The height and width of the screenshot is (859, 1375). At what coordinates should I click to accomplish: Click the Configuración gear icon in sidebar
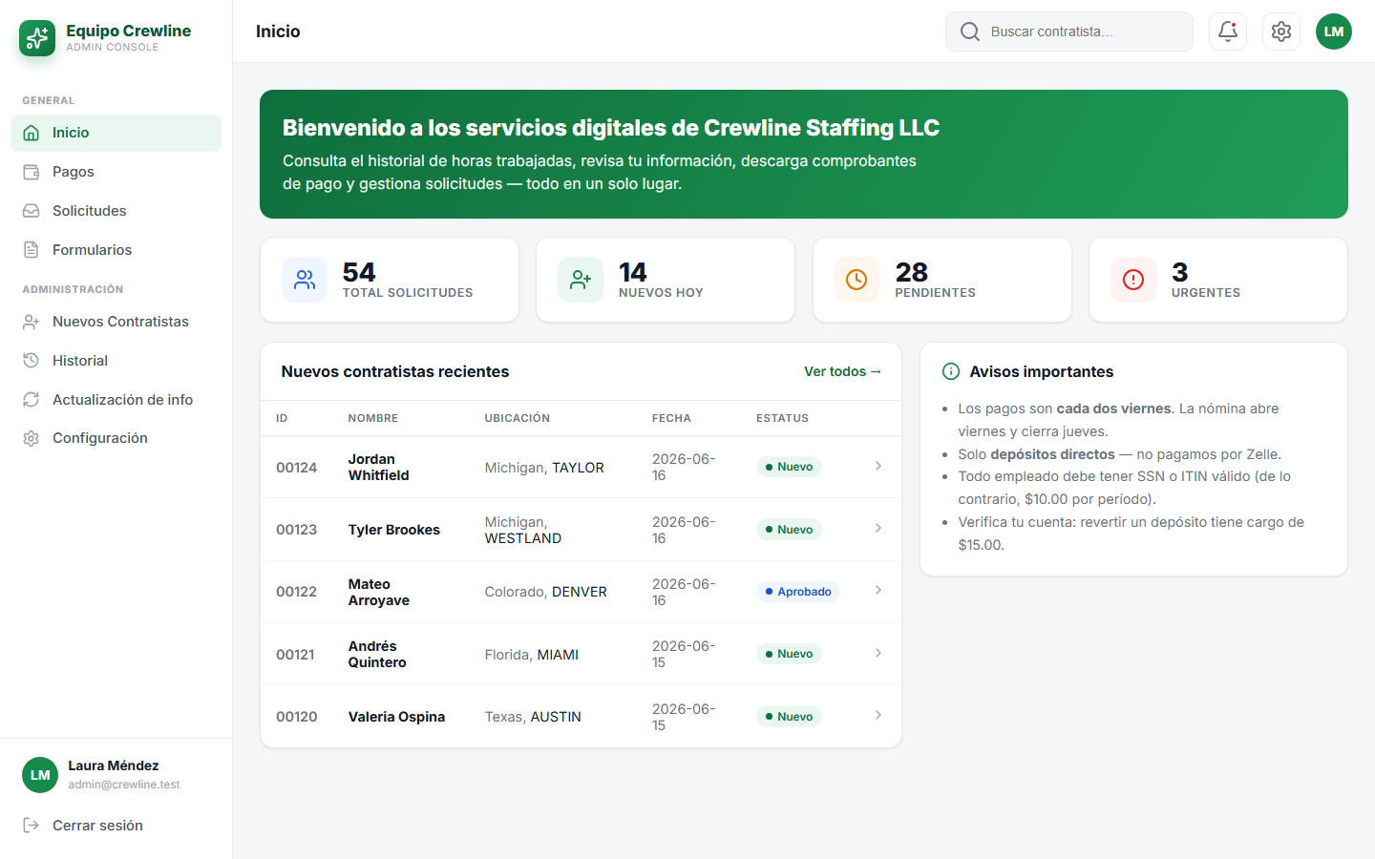pos(32,438)
